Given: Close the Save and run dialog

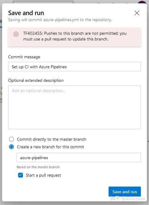Looking at the screenshot, I should 137,13.
